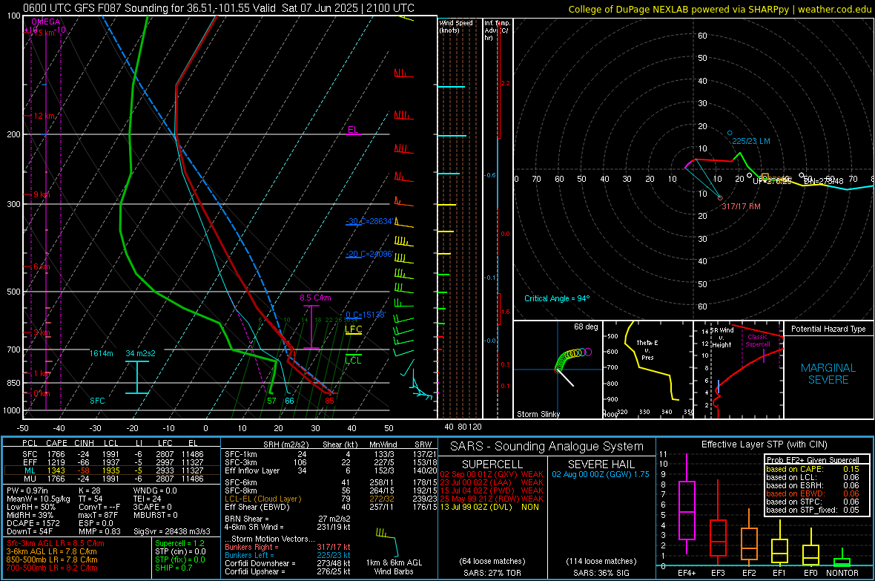Click the -20 C=24096' height label
Screen dimensions: 875x581
(x=369, y=255)
